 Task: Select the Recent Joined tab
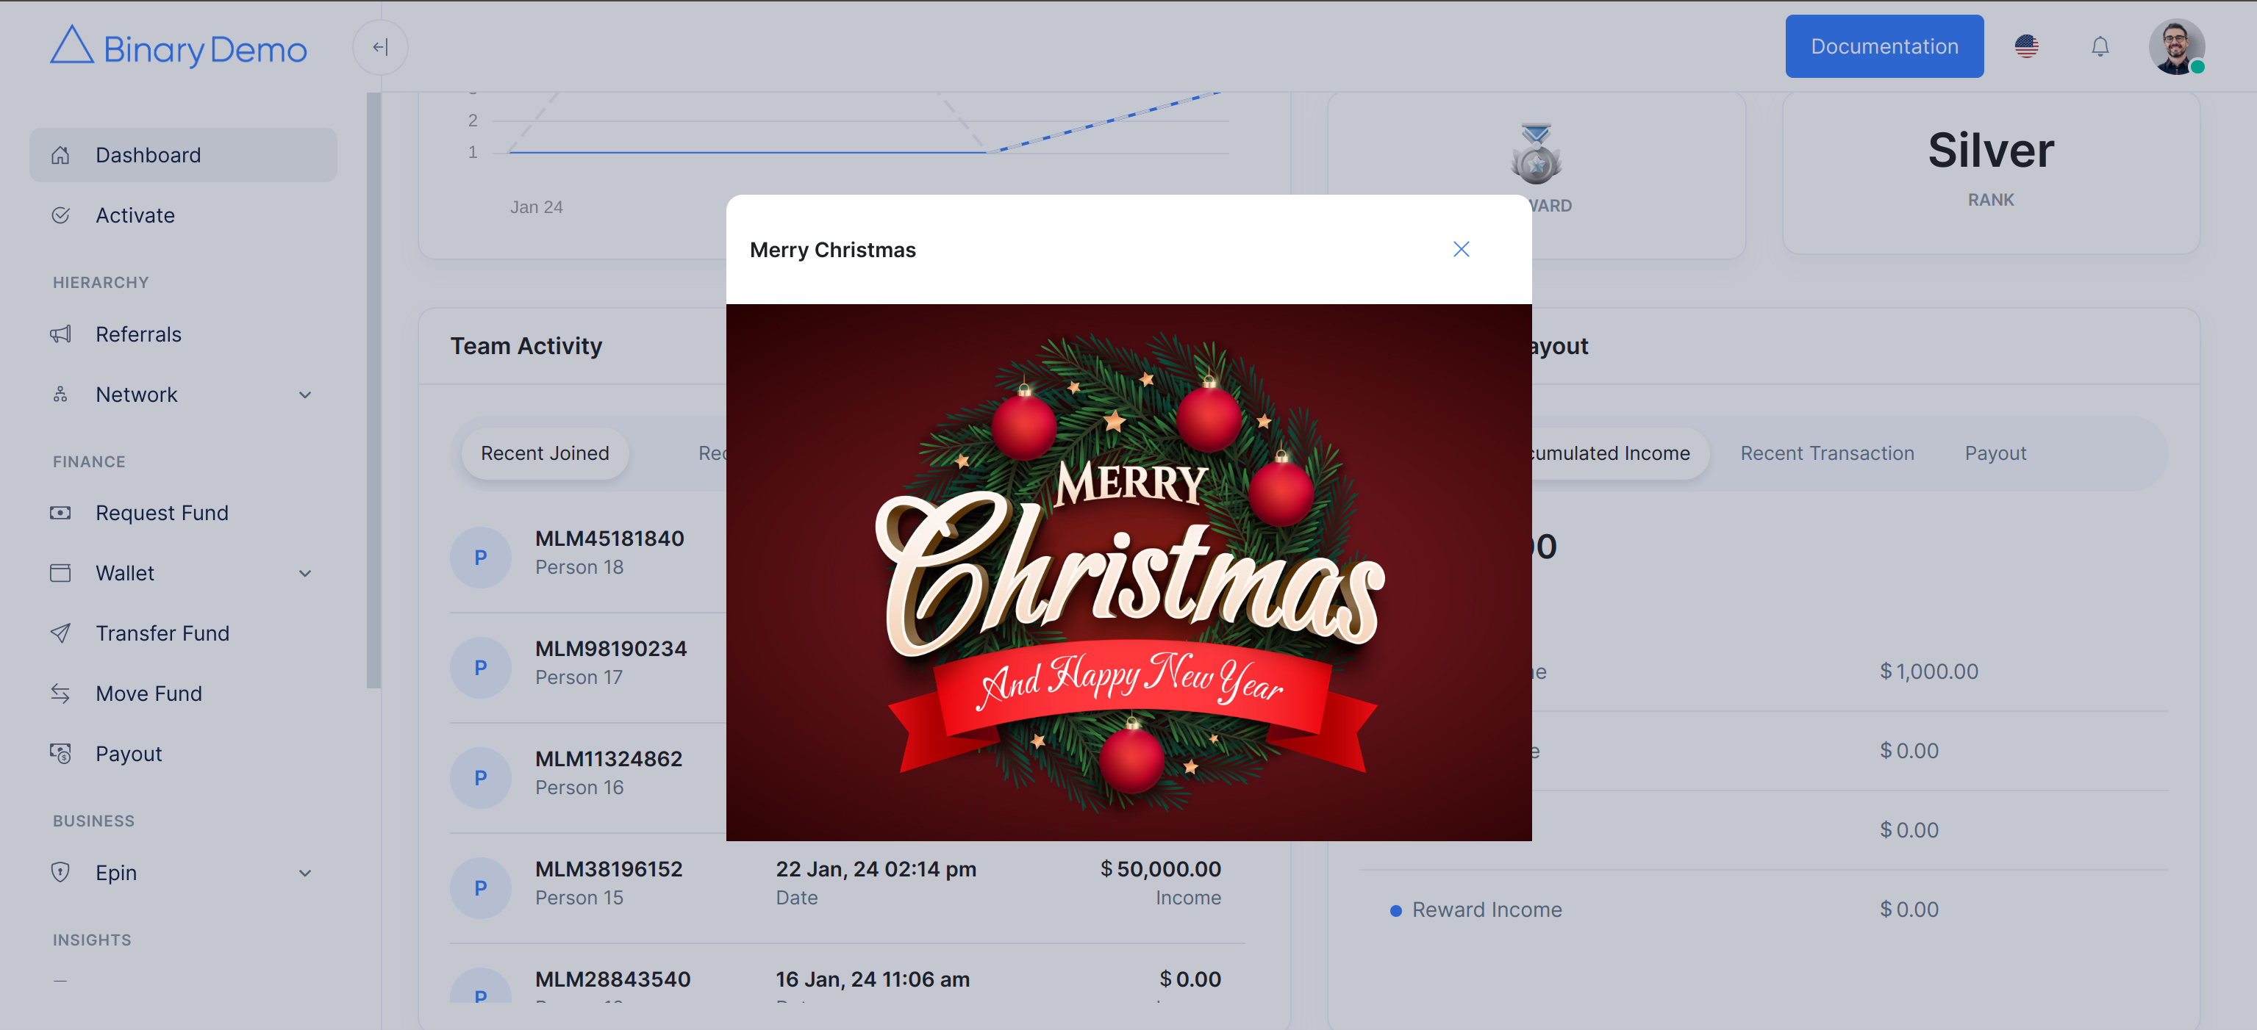tap(544, 454)
